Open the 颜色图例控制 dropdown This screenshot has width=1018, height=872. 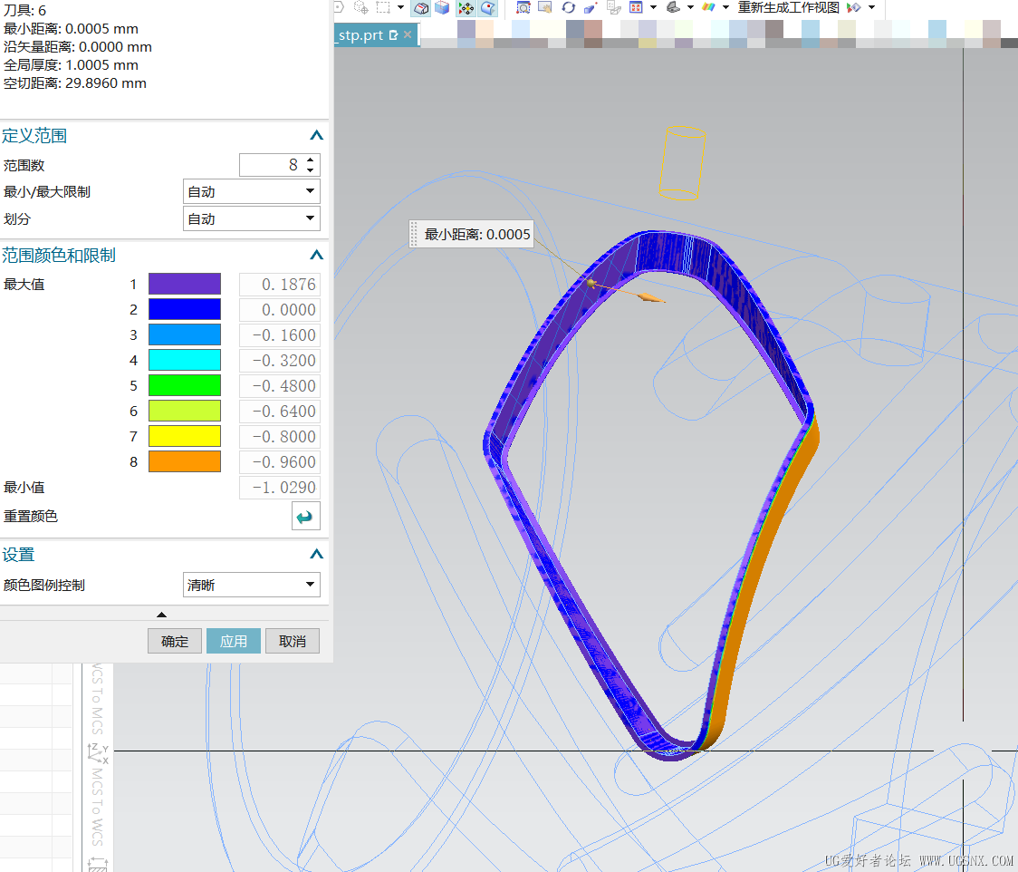coord(251,585)
